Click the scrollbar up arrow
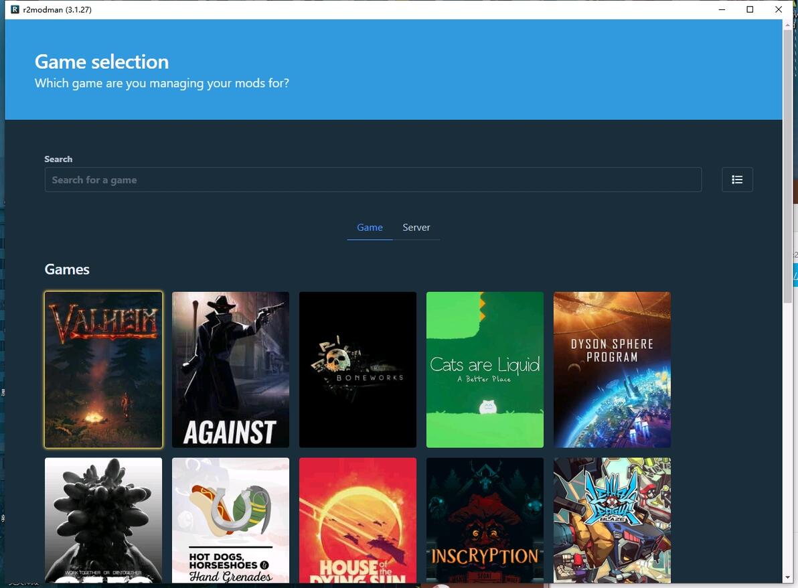The width and height of the screenshot is (798, 588). click(x=787, y=24)
